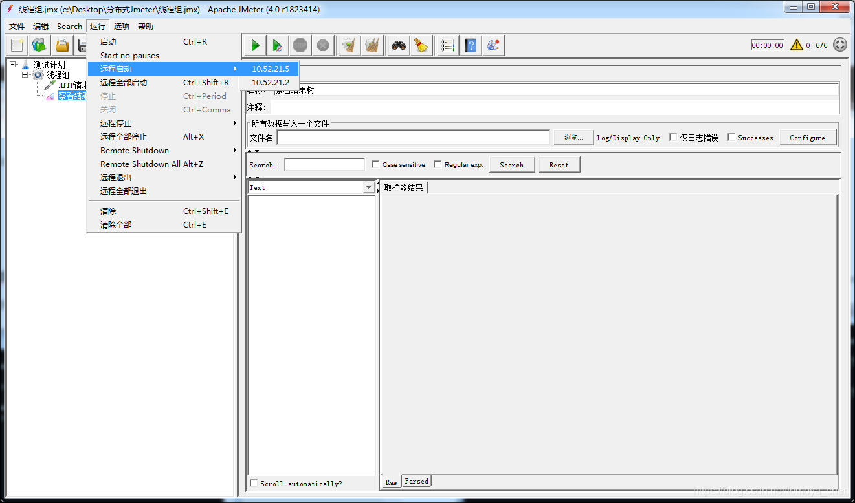This screenshot has width=855, height=503.
Task: Collapse the 线程组 tree node
Action: [x=25, y=74]
